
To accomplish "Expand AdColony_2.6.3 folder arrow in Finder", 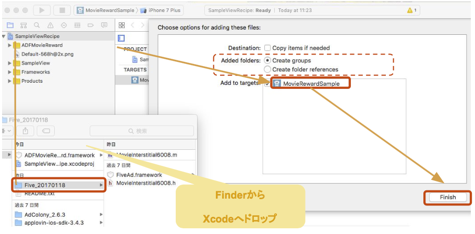I will pos(101,215).
